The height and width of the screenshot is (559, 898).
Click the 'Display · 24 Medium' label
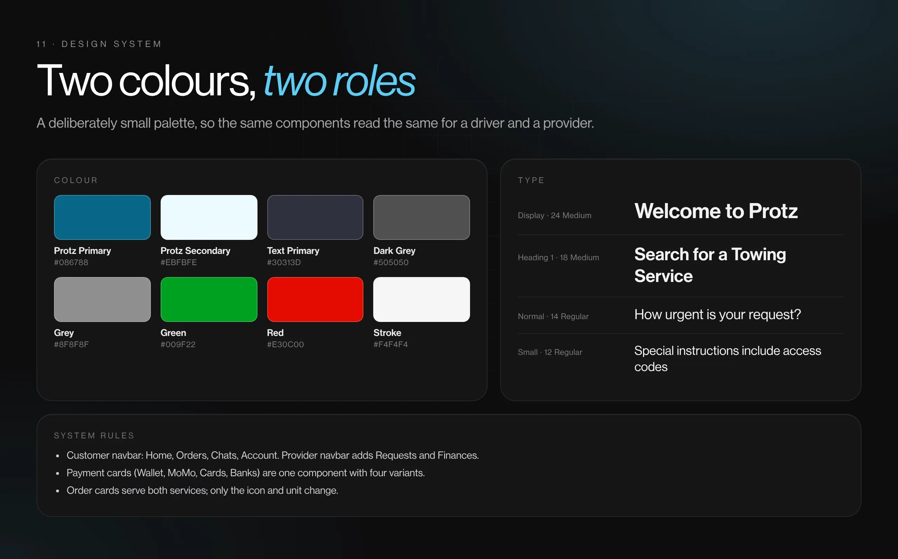pos(555,216)
